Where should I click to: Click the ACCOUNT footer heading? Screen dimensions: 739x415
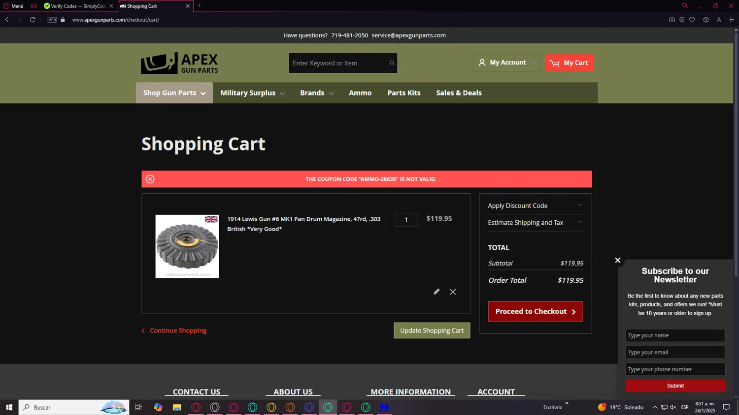(x=496, y=392)
